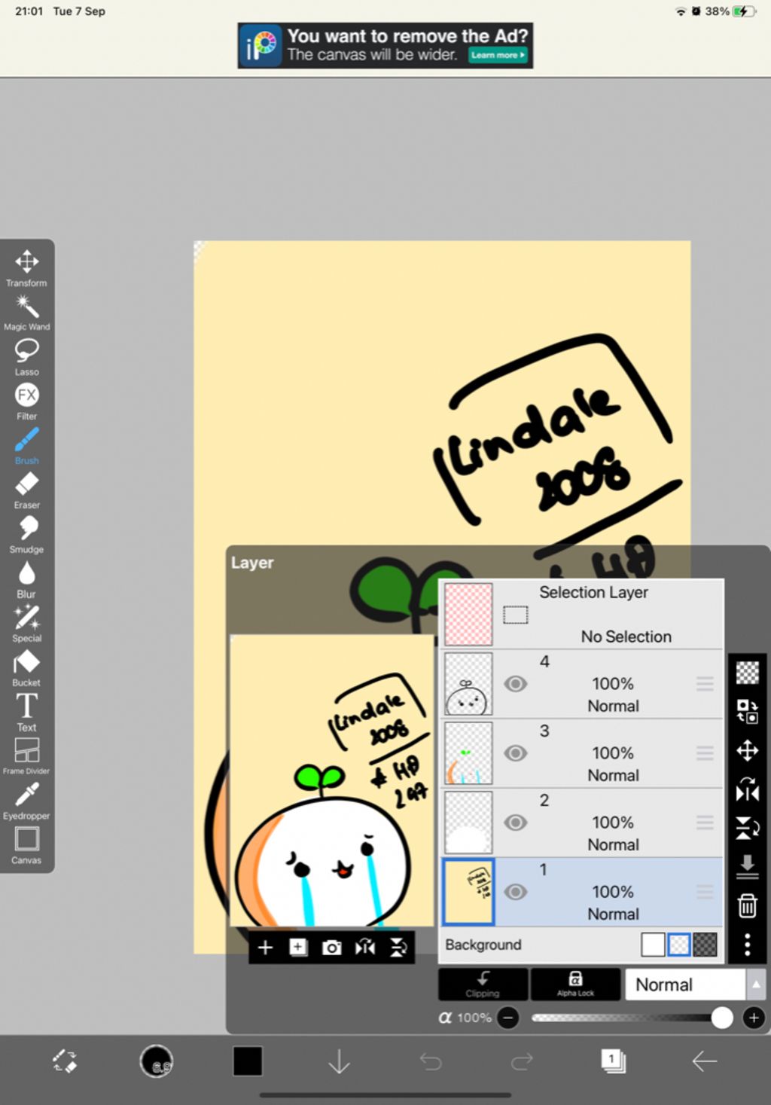
Task: Select the Selection Layer row
Action: [x=581, y=614]
